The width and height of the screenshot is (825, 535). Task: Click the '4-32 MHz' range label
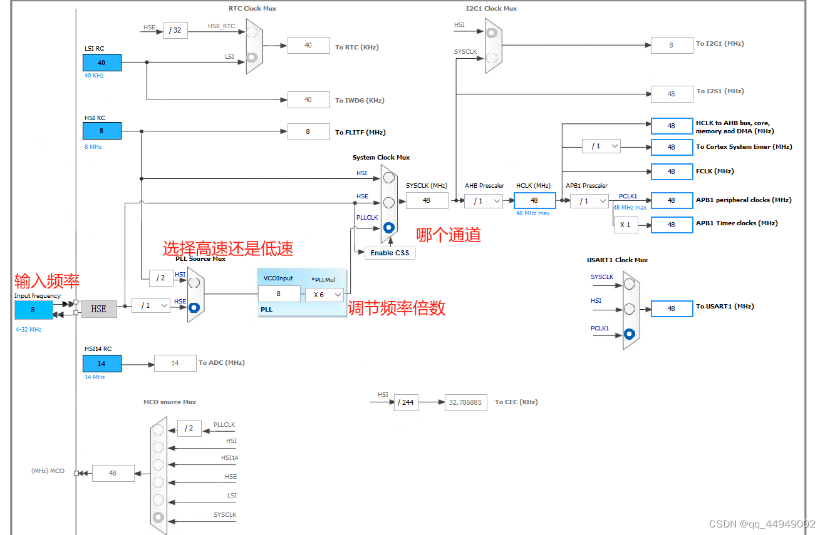coord(28,329)
